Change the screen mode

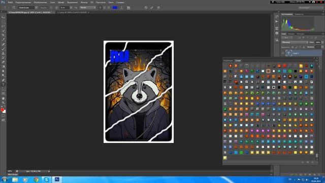tap(3, 120)
